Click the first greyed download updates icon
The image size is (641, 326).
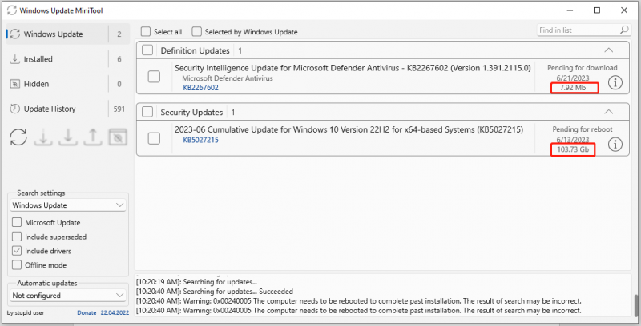pos(43,137)
